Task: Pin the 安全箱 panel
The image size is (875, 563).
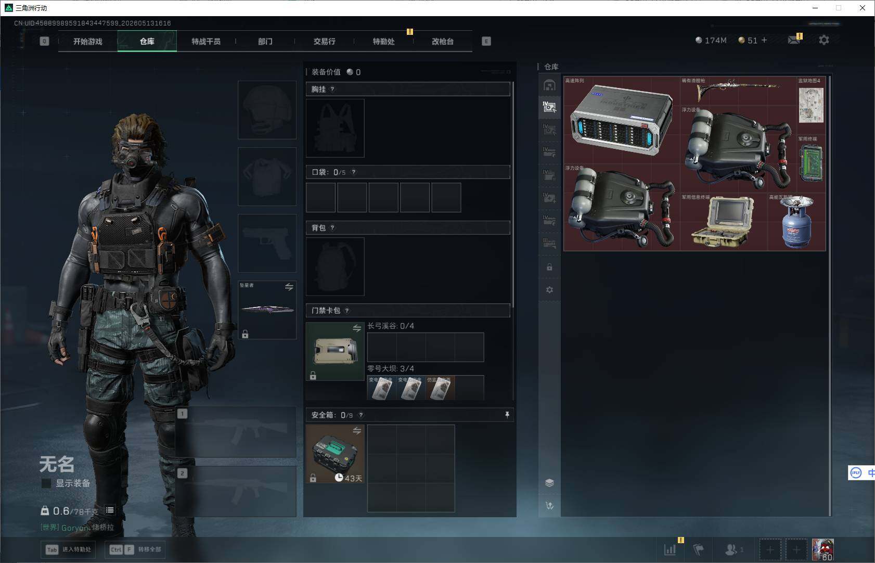Action: point(507,415)
